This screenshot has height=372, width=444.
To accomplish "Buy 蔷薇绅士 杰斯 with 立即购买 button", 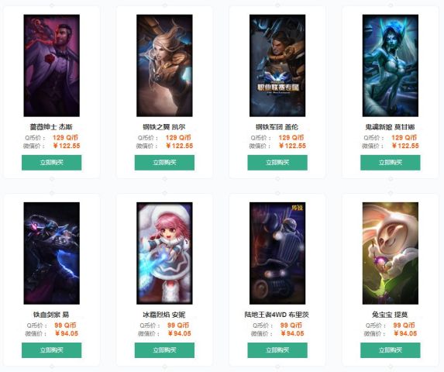I will point(52,163).
